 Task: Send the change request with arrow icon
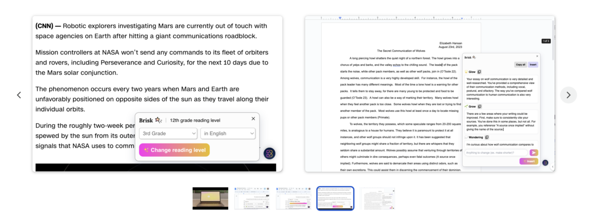pos(533,153)
